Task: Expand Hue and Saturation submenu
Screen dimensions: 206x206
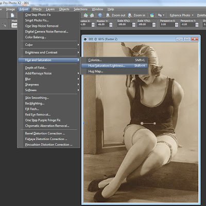Action: [x=49, y=60]
